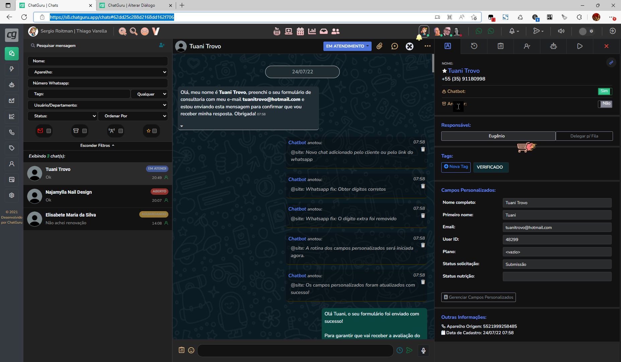Open the emoji picker smiley icon

point(191,350)
